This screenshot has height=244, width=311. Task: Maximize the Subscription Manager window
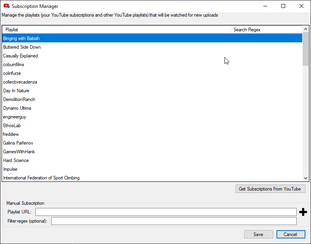(283, 6)
